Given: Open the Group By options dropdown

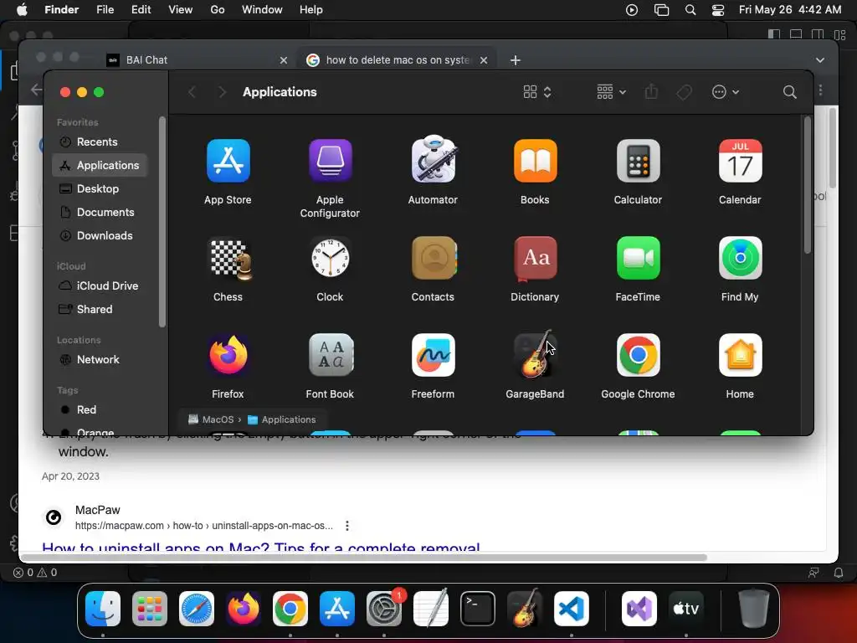Looking at the screenshot, I should 611,92.
